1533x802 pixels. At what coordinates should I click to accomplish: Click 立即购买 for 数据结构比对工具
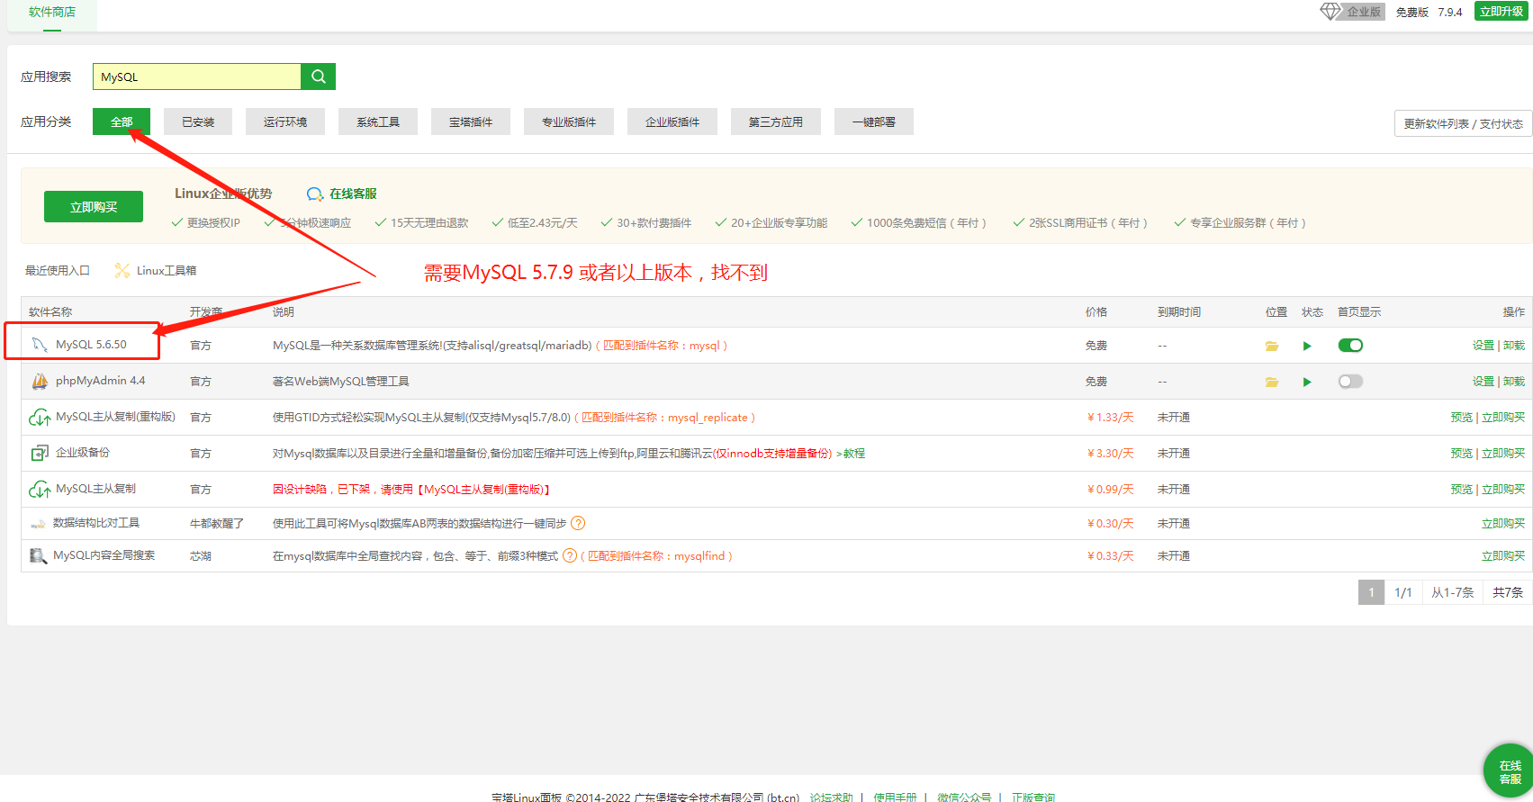coord(1503,524)
